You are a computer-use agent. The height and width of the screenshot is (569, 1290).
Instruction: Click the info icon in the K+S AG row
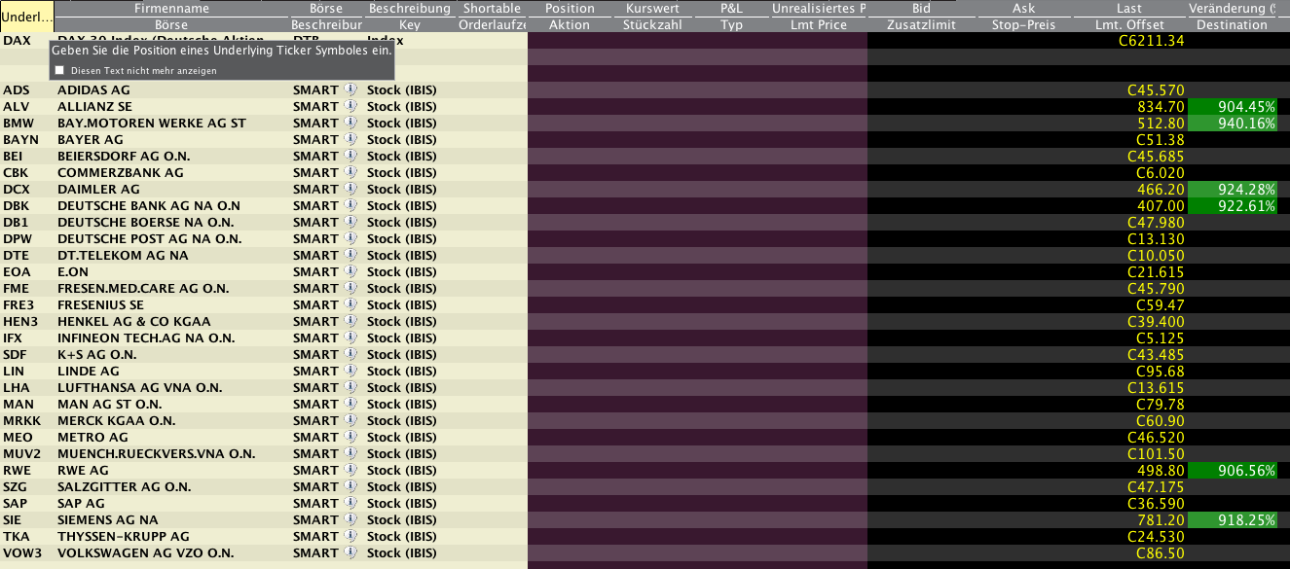point(350,355)
